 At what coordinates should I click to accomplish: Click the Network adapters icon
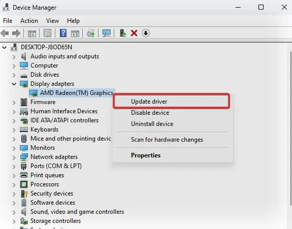pos(24,157)
